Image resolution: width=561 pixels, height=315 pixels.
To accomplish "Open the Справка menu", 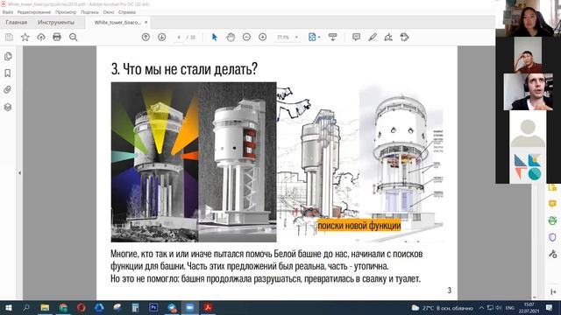I will click(x=127, y=12).
